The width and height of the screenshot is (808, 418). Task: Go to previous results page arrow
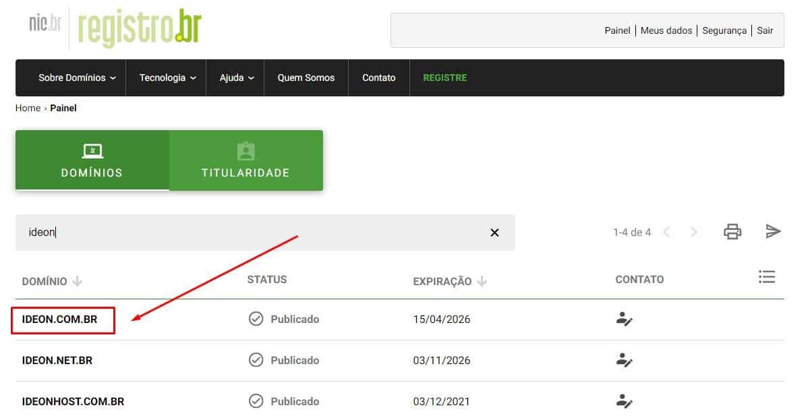click(666, 233)
